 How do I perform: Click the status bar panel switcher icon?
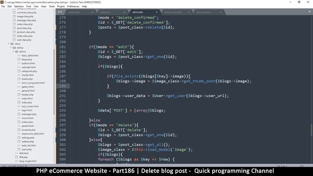tap(3, 166)
